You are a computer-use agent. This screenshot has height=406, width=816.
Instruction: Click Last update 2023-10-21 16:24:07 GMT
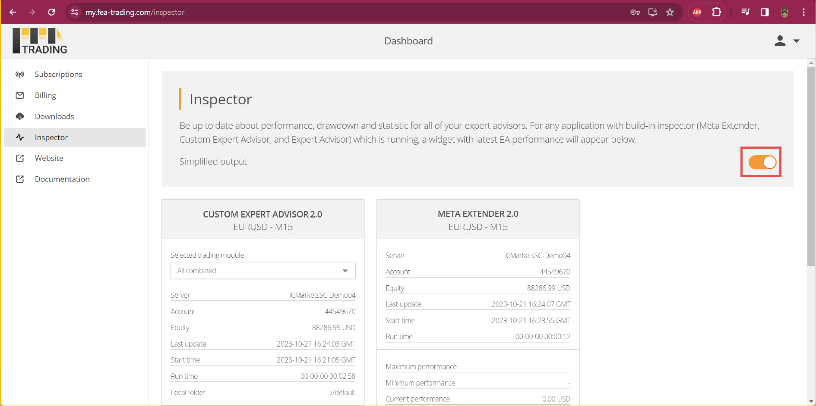point(531,304)
